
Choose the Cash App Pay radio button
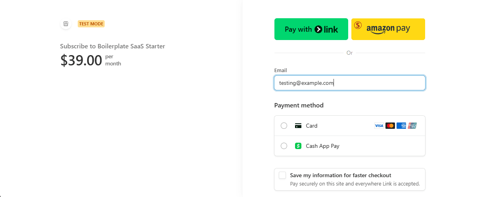point(284,146)
